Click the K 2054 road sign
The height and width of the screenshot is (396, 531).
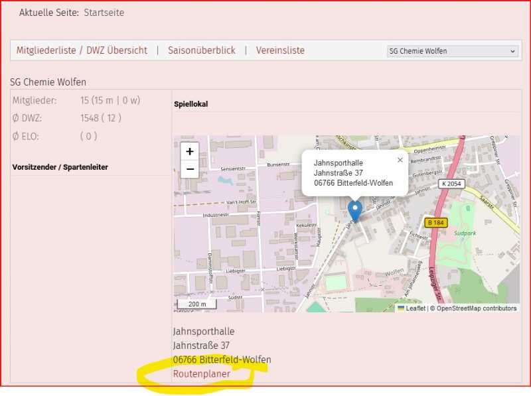coord(452,183)
